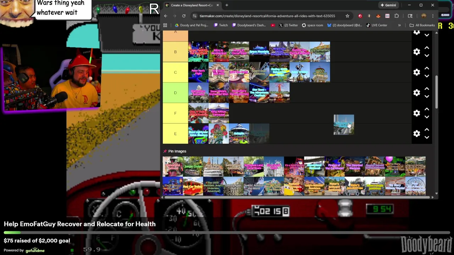Viewport: 454px width, 255px height.
Task: Select the Mad Tea Party thumbnail
Action: click(x=239, y=72)
